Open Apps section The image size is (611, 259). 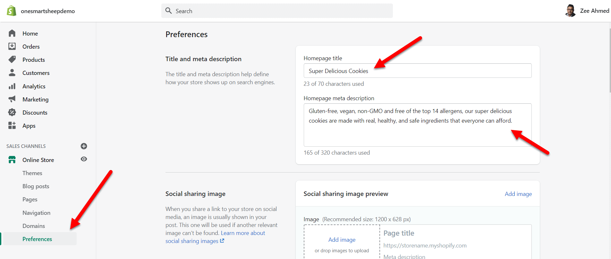click(x=29, y=125)
